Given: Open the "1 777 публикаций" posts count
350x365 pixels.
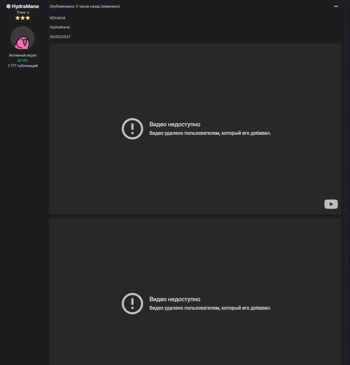Looking at the screenshot, I should pos(22,66).
